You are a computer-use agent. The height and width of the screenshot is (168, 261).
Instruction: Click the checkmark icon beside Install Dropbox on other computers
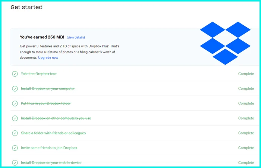pyautogui.click(x=15, y=118)
